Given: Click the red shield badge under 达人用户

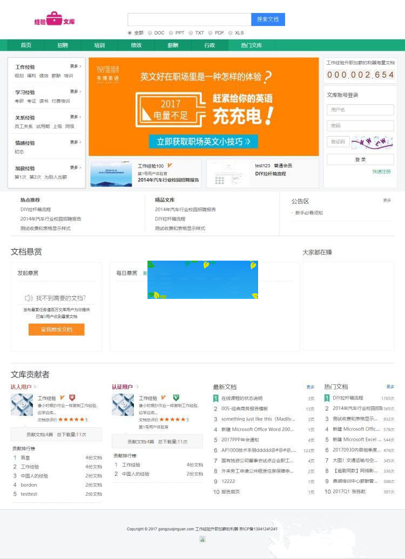Looking at the screenshot, I should (72, 398).
